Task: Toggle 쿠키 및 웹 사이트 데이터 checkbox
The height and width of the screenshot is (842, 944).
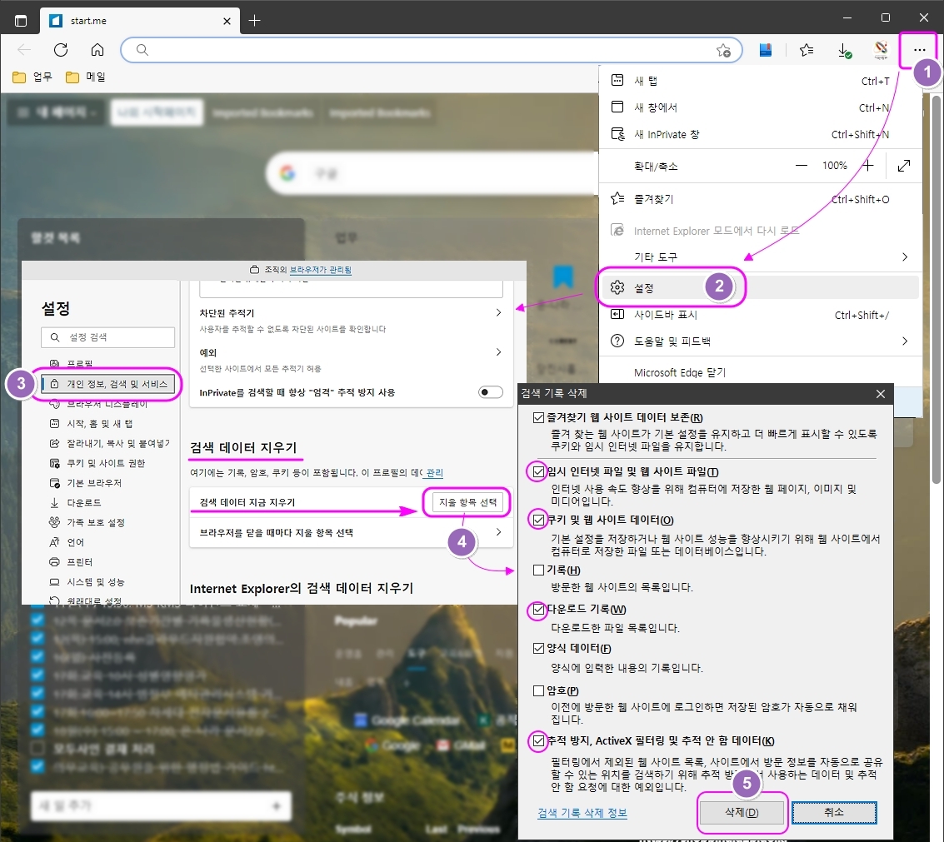Action: tap(539, 520)
